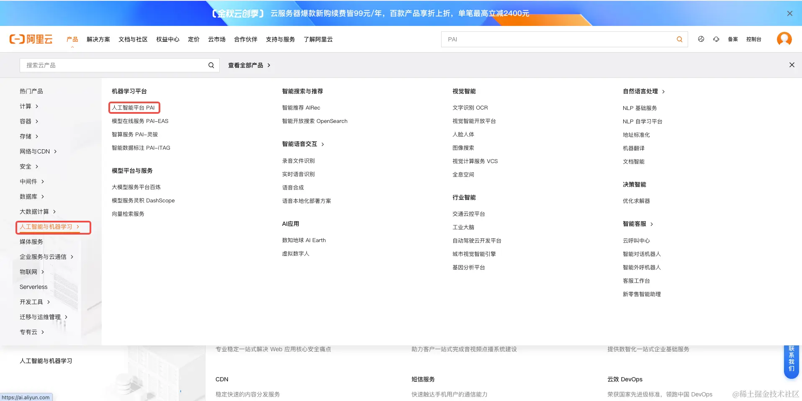Open 智能开放搜索 OpenSearch link
The width and height of the screenshot is (802, 401).
click(x=315, y=121)
